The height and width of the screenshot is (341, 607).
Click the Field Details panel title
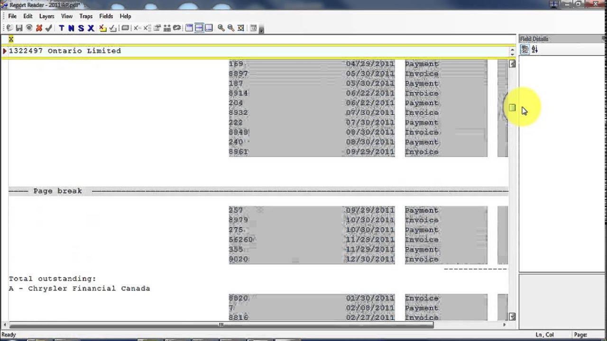(534, 39)
